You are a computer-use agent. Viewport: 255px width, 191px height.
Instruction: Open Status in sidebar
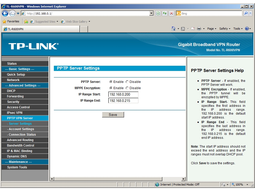tap(25, 64)
